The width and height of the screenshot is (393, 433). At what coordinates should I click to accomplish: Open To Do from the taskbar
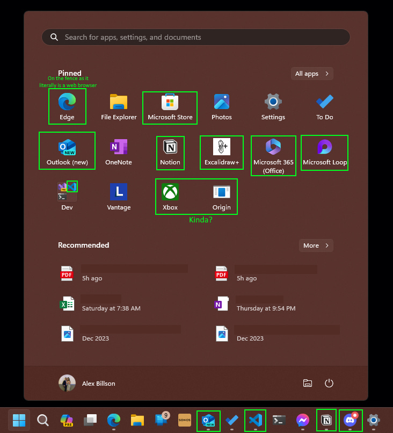232,420
